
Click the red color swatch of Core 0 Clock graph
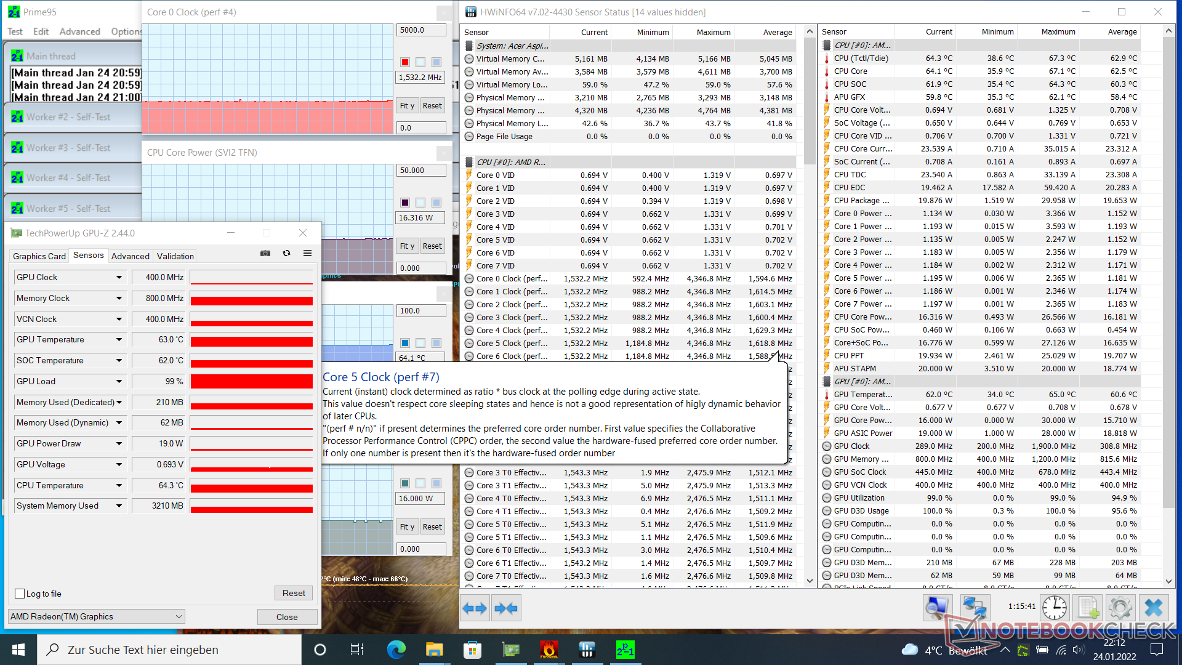[x=405, y=62]
